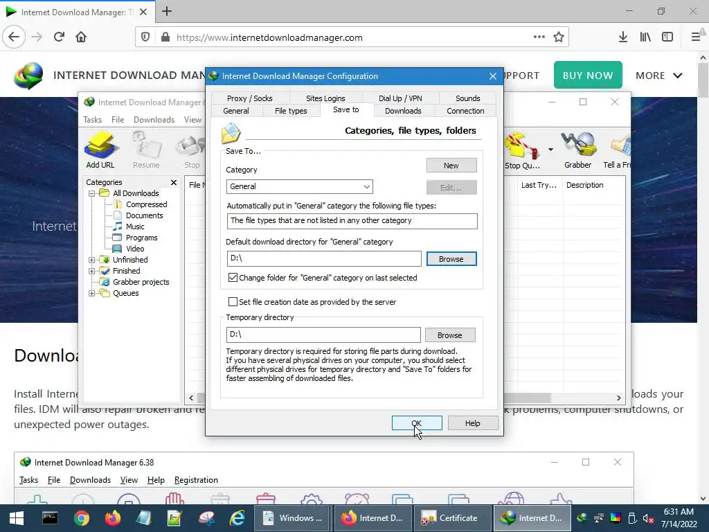709x532 pixels.
Task: Expand the Queues tree node
Action: [92, 293]
